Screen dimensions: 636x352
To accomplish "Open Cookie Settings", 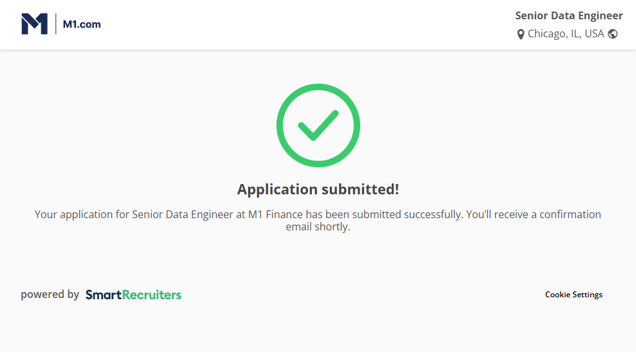I will pyautogui.click(x=573, y=295).
